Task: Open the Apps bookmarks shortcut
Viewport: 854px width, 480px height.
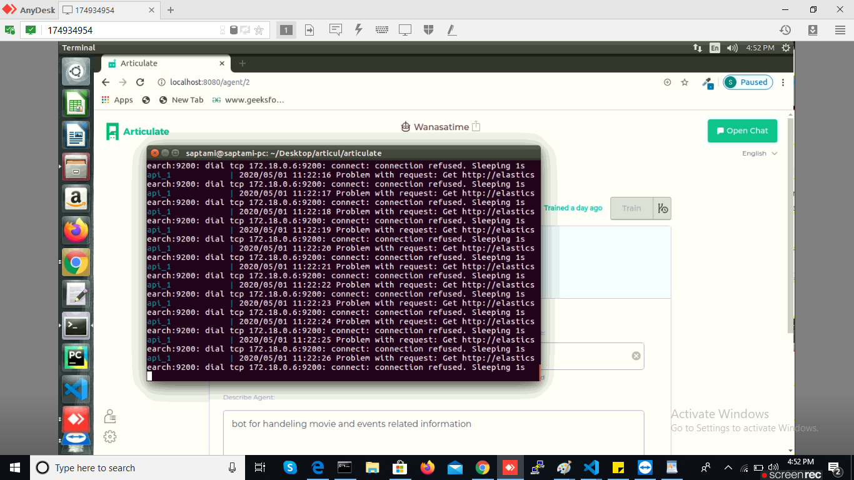Action: (x=117, y=100)
